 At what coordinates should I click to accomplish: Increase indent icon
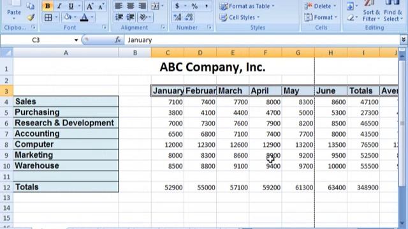click(x=130, y=17)
